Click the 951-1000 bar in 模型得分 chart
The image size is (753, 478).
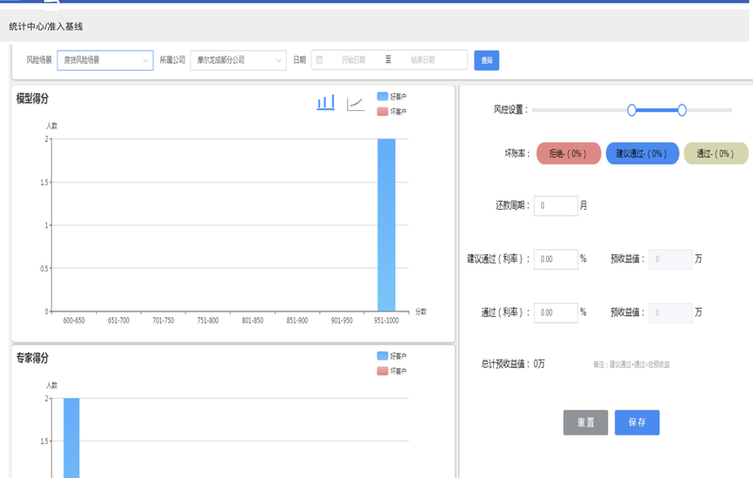pyautogui.click(x=386, y=225)
